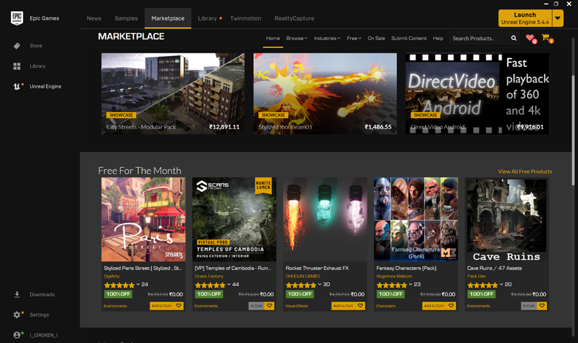Open the Browse dropdown menu
578x343 pixels.
point(297,38)
